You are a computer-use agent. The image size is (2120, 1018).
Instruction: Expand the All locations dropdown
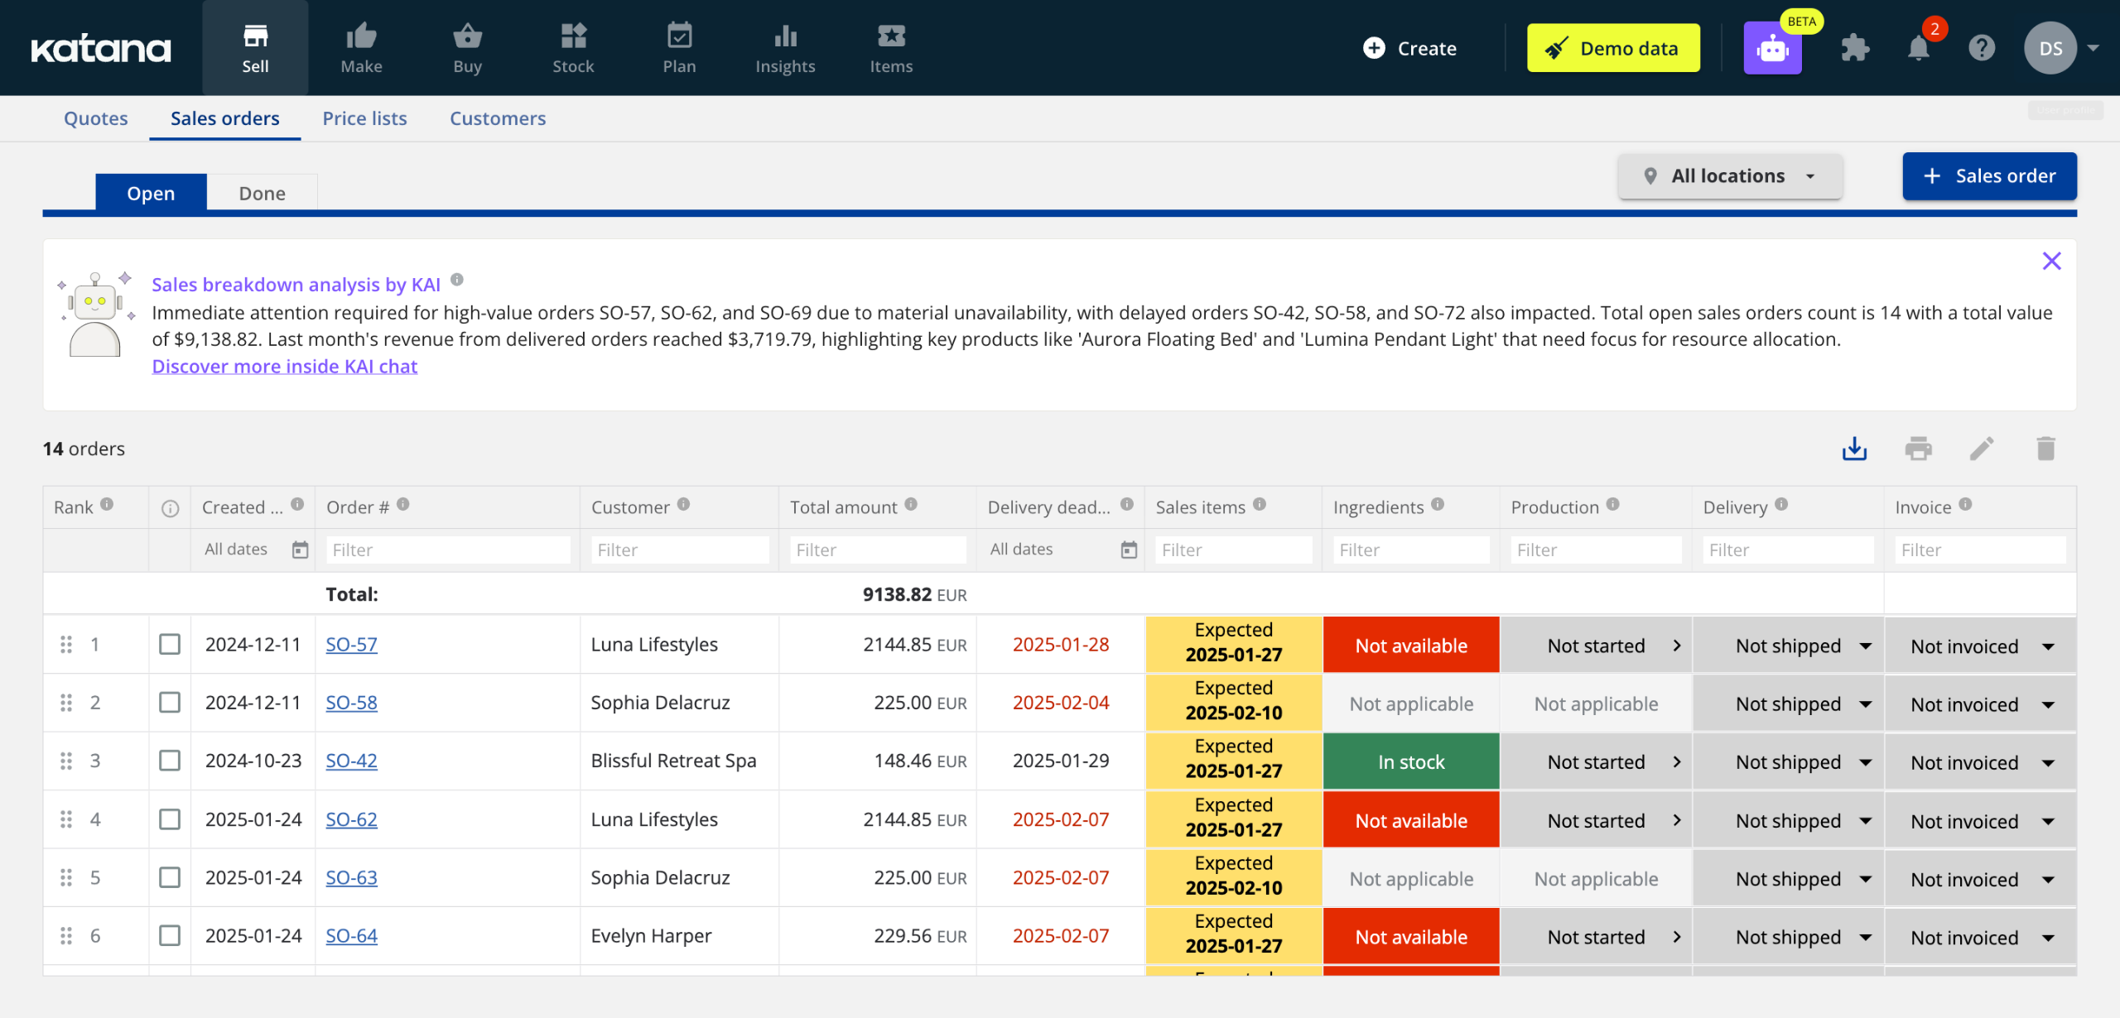[1730, 176]
